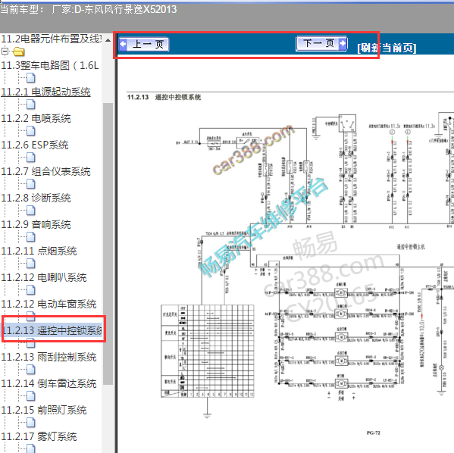Select 11.2.8 诊断系统 entry

click(x=36, y=198)
